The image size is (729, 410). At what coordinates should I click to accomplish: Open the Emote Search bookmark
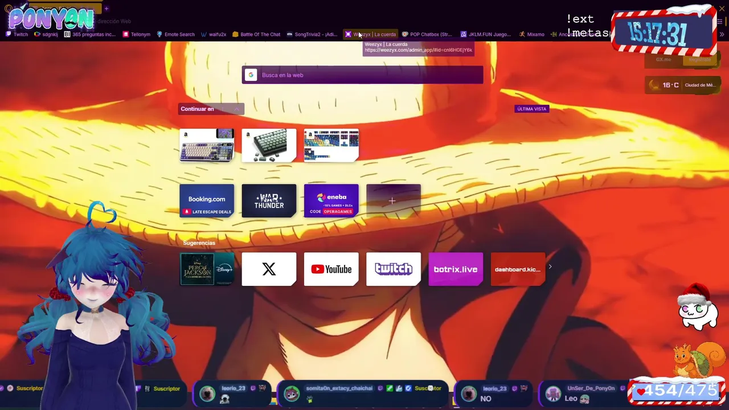click(x=175, y=34)
